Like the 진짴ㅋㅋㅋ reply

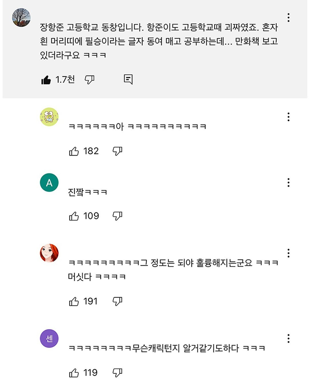[74, 216]
